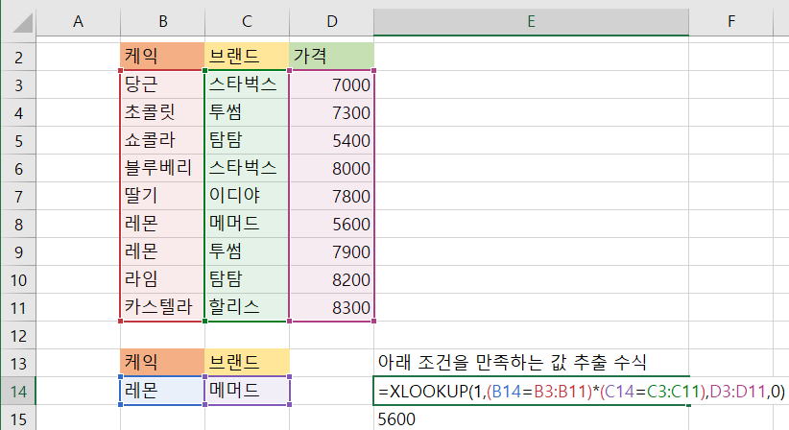Select row 12 header
Viewport: 789px width, 430px height.
(x=18, y=335)
